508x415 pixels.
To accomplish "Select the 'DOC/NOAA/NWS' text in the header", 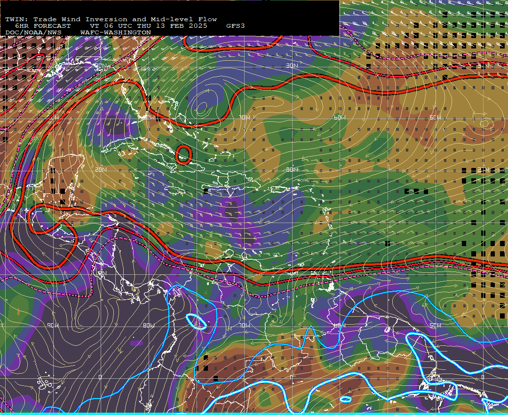I will (x=33, y=33).
